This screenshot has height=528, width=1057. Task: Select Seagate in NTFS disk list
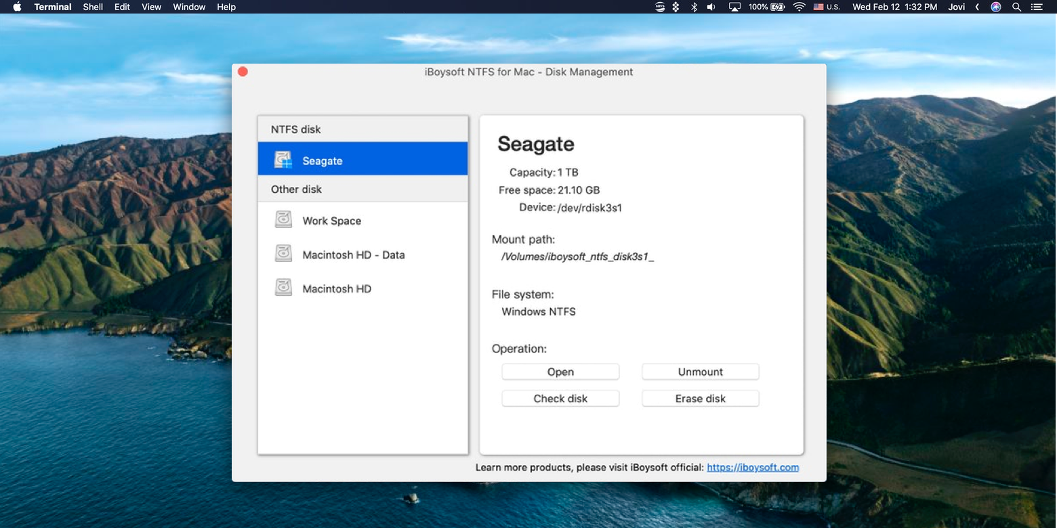363,158
